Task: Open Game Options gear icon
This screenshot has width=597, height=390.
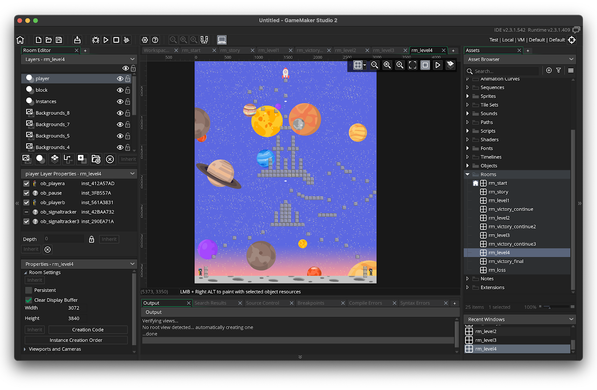Action: tap(145, 40)
